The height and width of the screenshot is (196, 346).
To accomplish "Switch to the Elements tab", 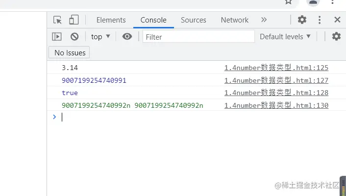I will [x=111, y=20].
